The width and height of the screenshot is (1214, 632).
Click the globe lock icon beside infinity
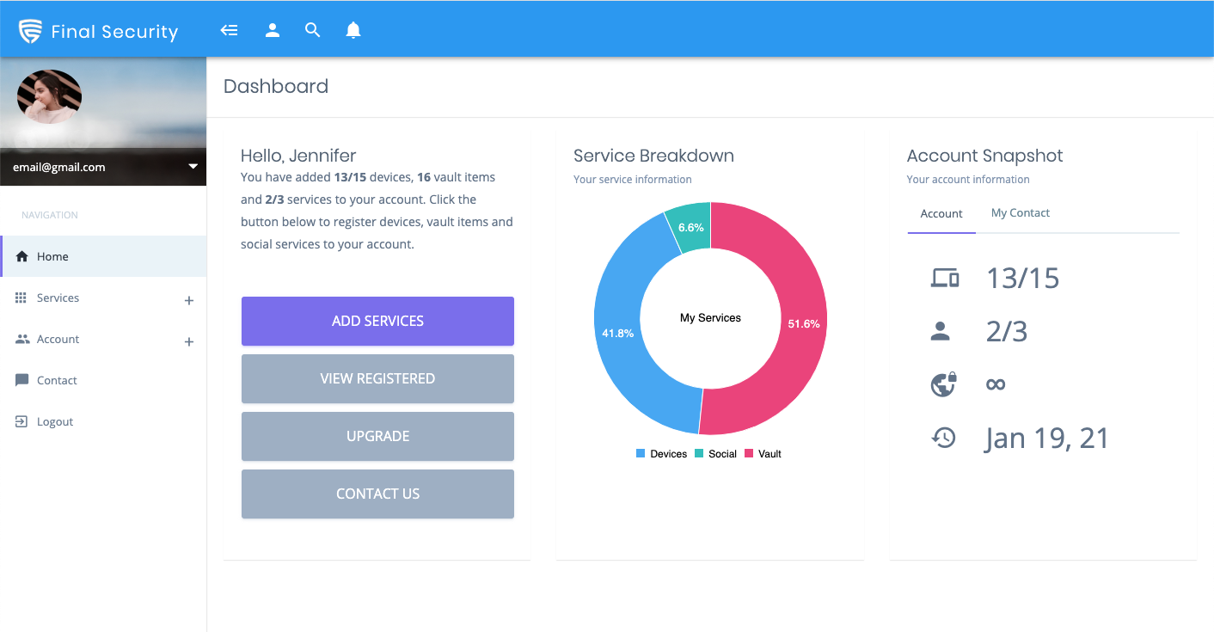pyautogui.click(x=944, y=384)
